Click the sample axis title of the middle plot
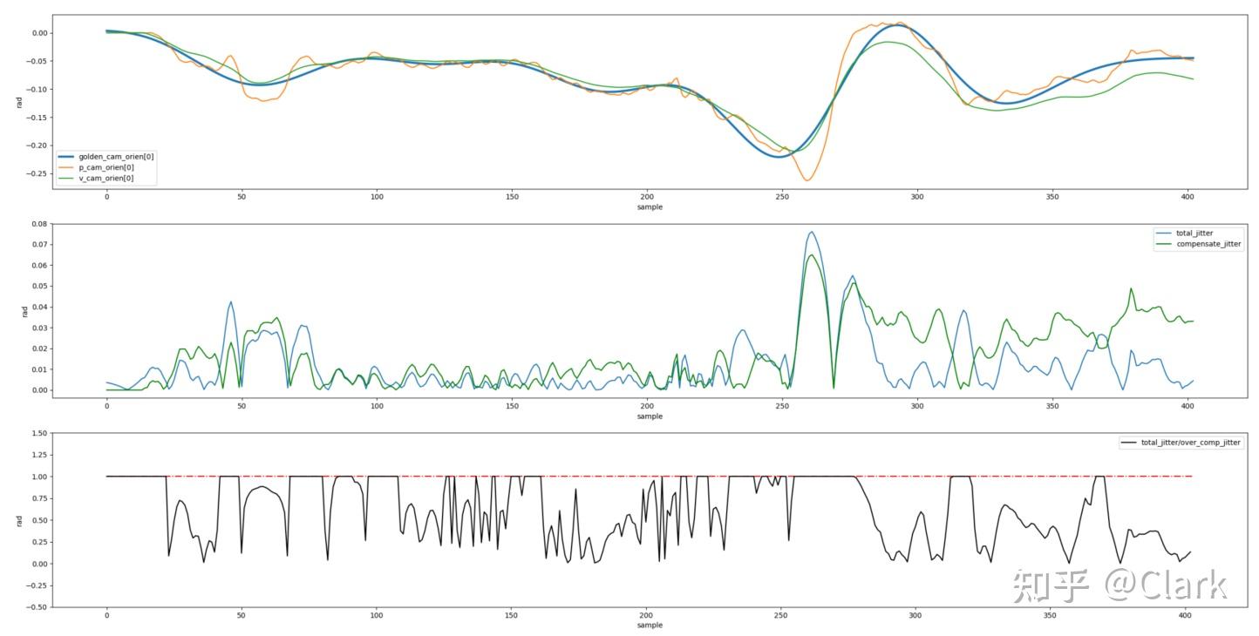The width and height of the screenshot is (1259, 636). (x=650, y=416)
